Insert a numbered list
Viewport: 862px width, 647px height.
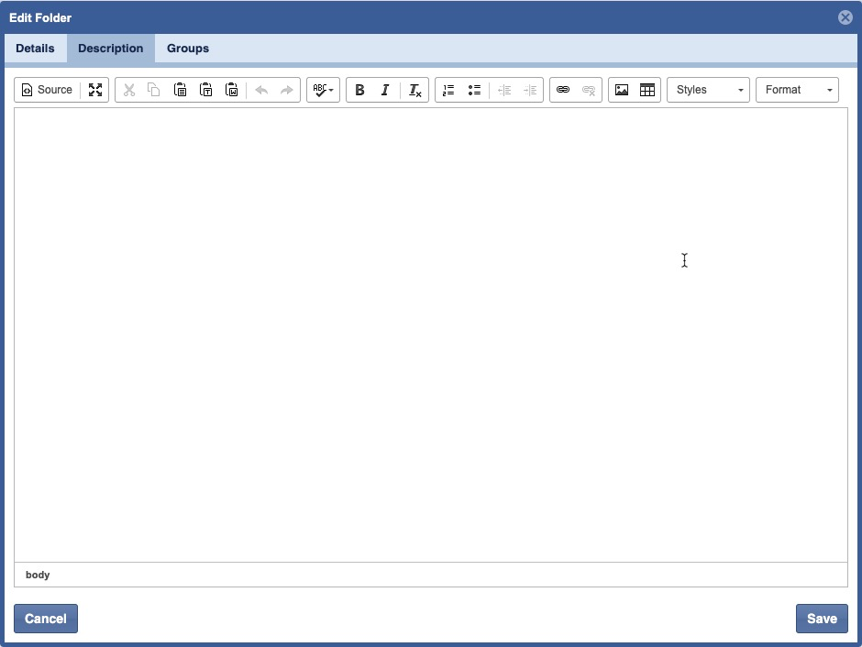coord(448,90)
